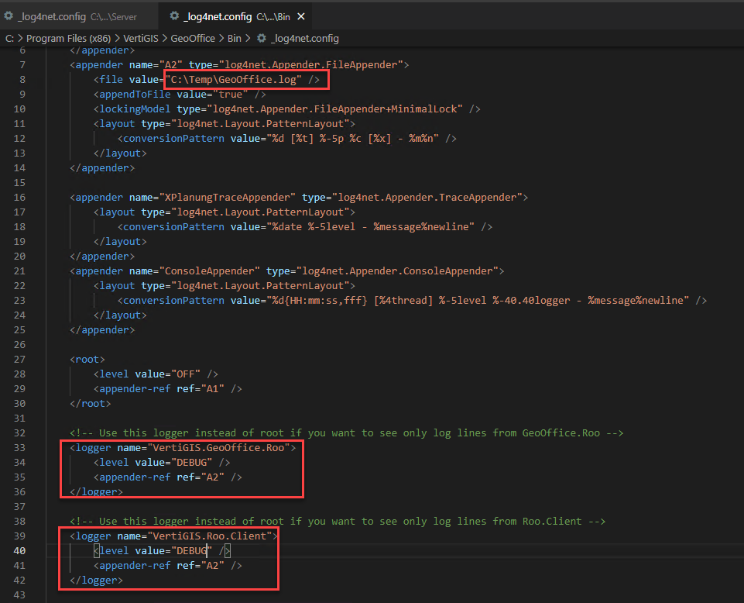Click the gear icon in the breadcrumb bar

point(262,38)
